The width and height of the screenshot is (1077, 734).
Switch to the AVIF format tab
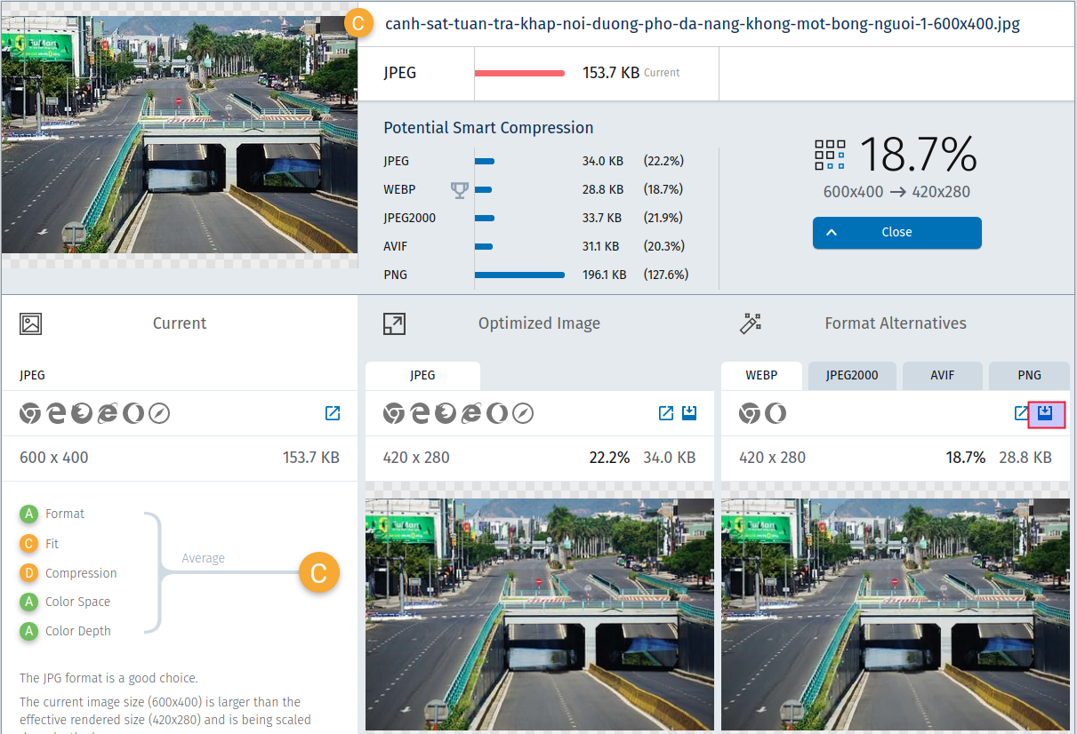[942, 376]
